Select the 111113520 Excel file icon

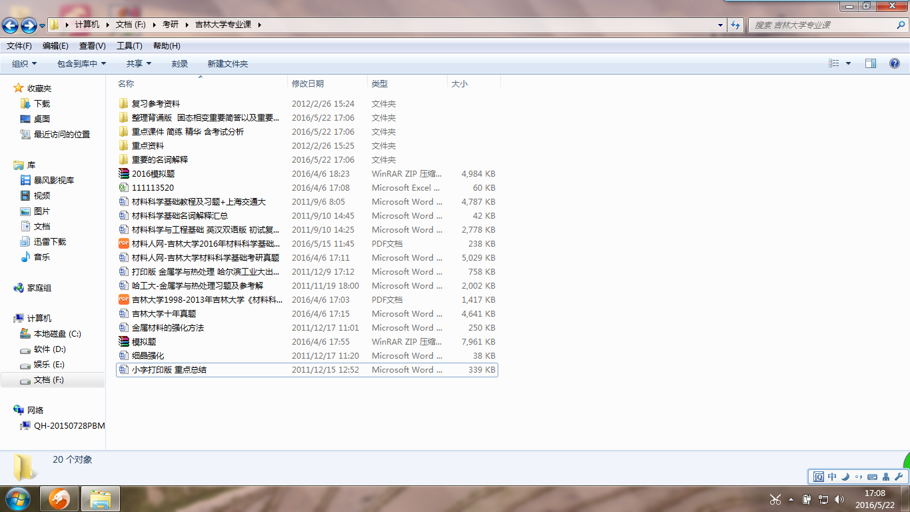tap(123, 188)
